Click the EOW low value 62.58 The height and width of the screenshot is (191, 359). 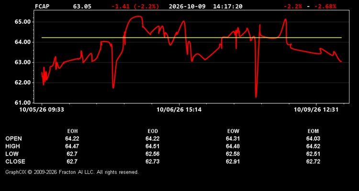click(233, 154)
